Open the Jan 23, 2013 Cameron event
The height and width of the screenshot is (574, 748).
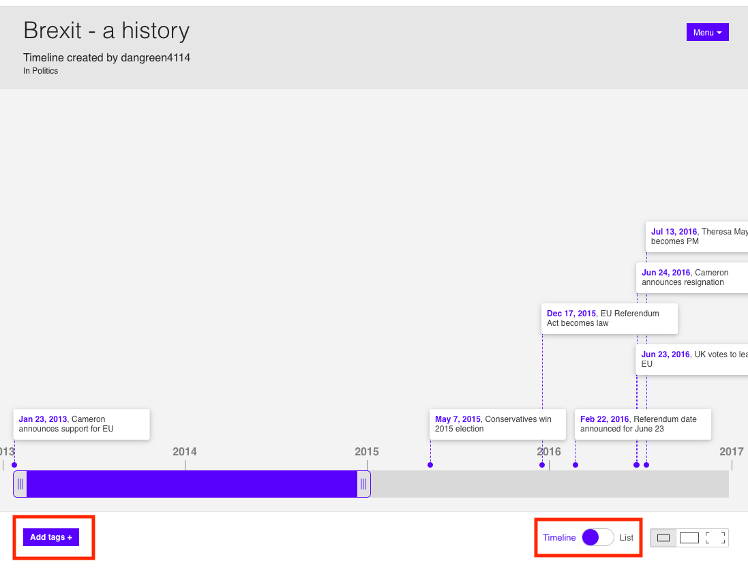[x=81, y=424]
